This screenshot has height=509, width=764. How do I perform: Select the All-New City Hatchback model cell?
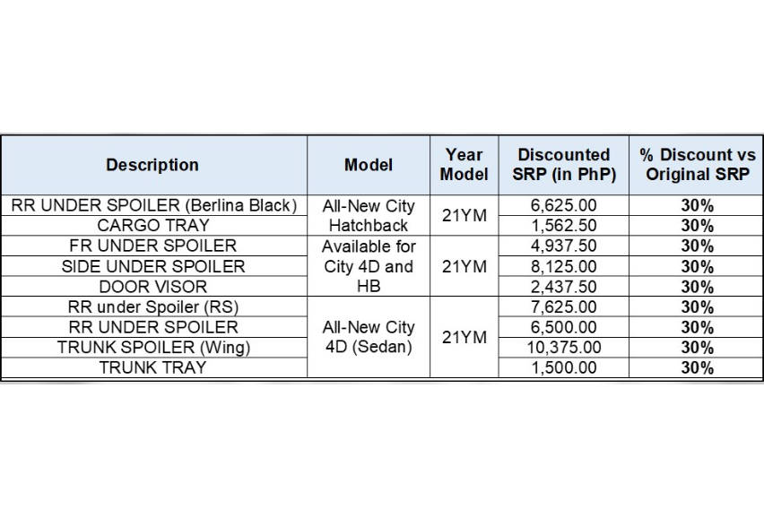(369, 216)
